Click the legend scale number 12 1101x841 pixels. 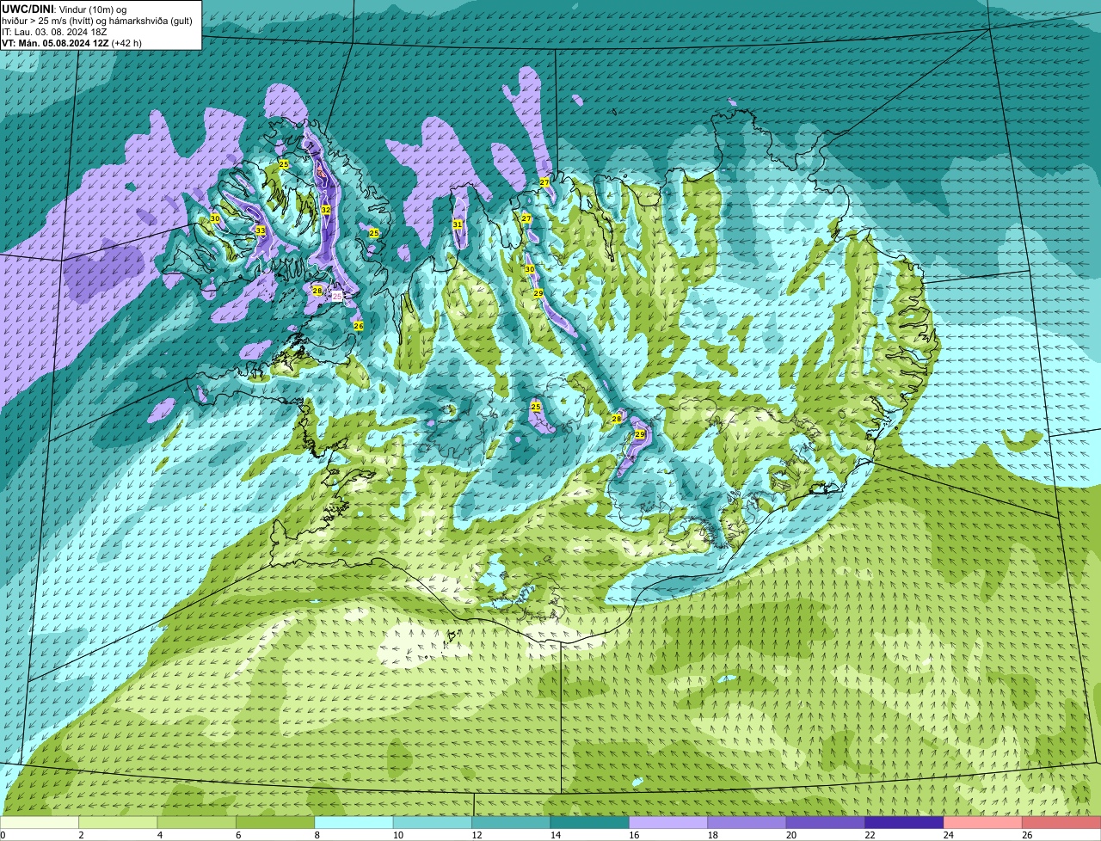477,835
